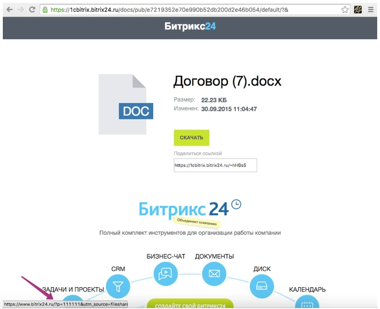The image size is (380, 309).
Task: Click the Календарь calendar icon
Action: [x=307, y=302]
